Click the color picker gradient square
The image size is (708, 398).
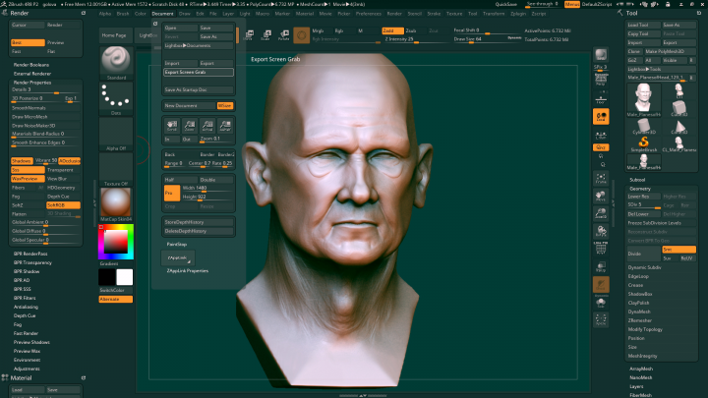click(116, 242)
